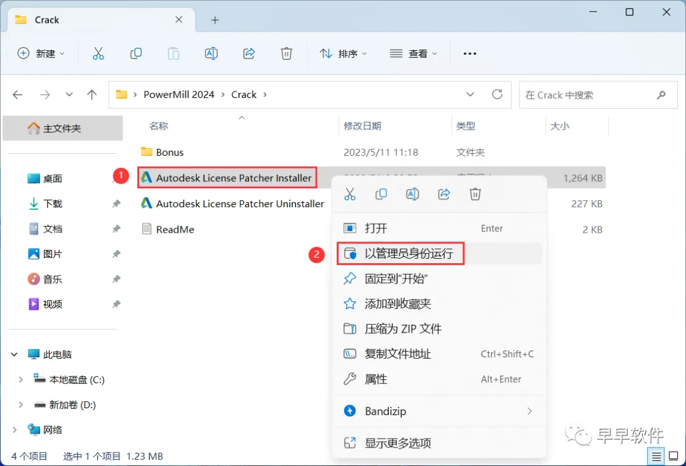
Task: Open the 新建 dropdown
Action: pos(41,53)
